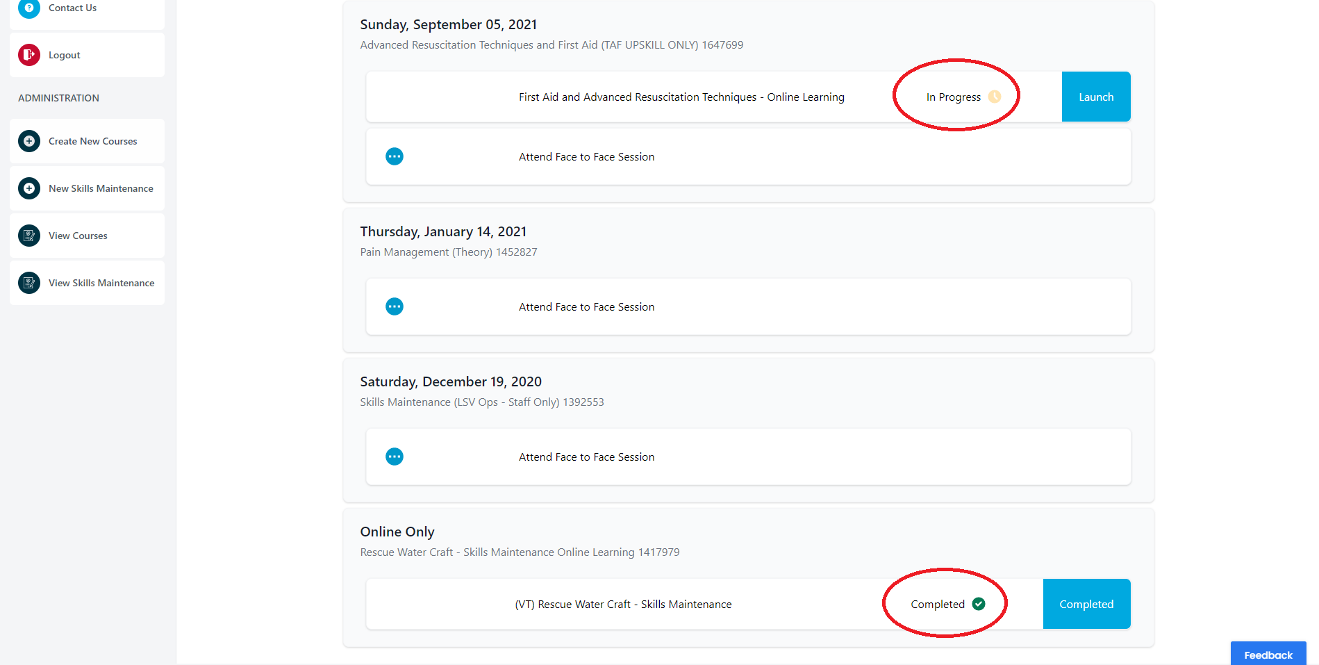Click the New Skills Maintenance plus icon

(29, 188)
